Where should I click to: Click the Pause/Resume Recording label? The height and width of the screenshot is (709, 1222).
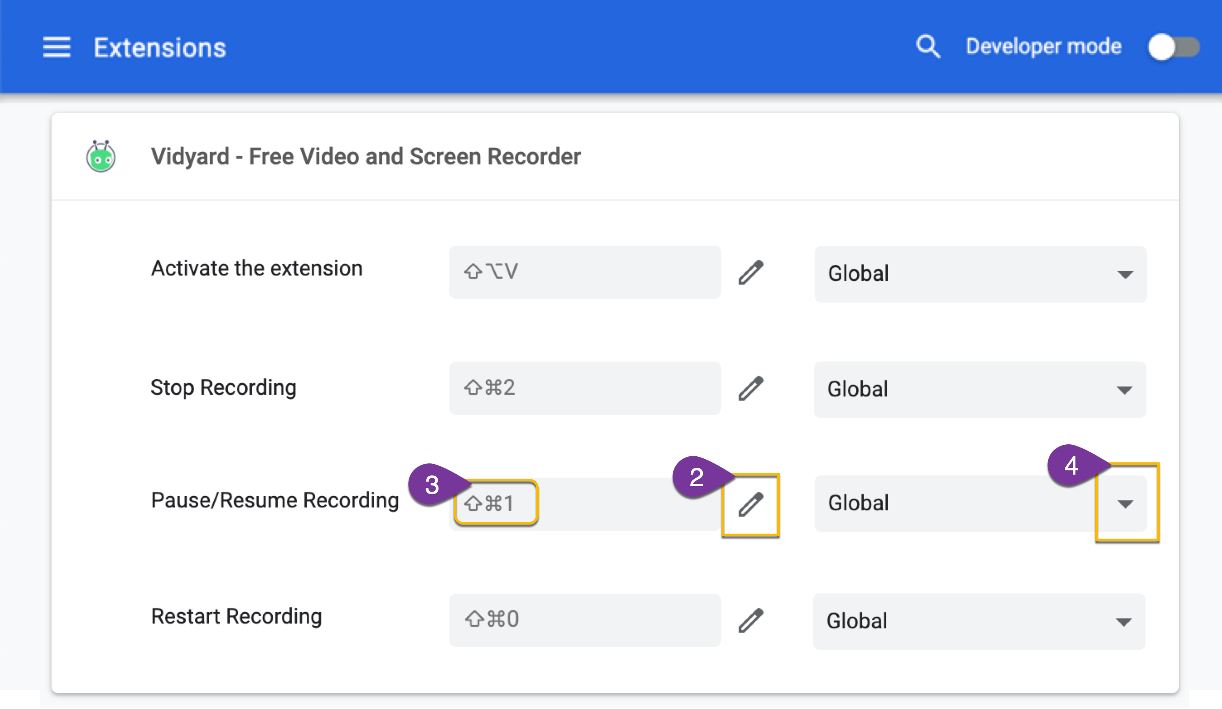coord(275,500)
